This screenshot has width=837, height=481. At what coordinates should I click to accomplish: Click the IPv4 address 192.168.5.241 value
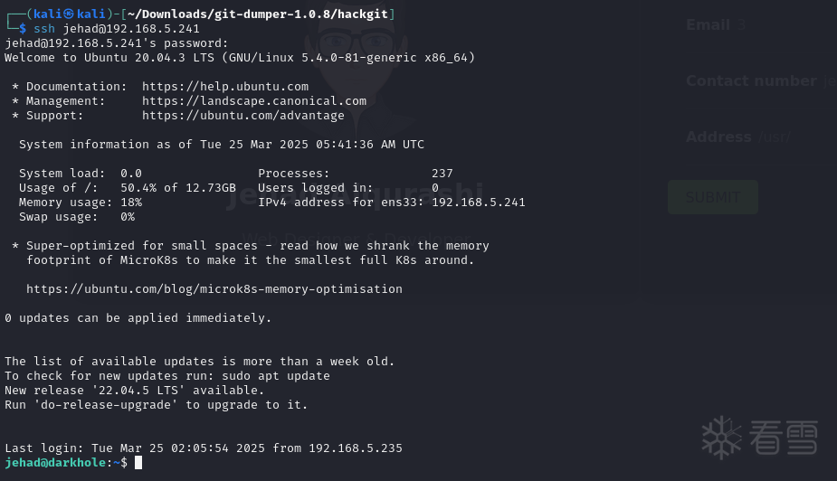479,203
